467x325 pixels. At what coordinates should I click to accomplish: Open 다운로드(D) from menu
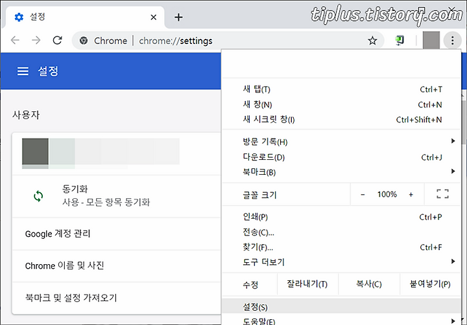coord(341,157)
